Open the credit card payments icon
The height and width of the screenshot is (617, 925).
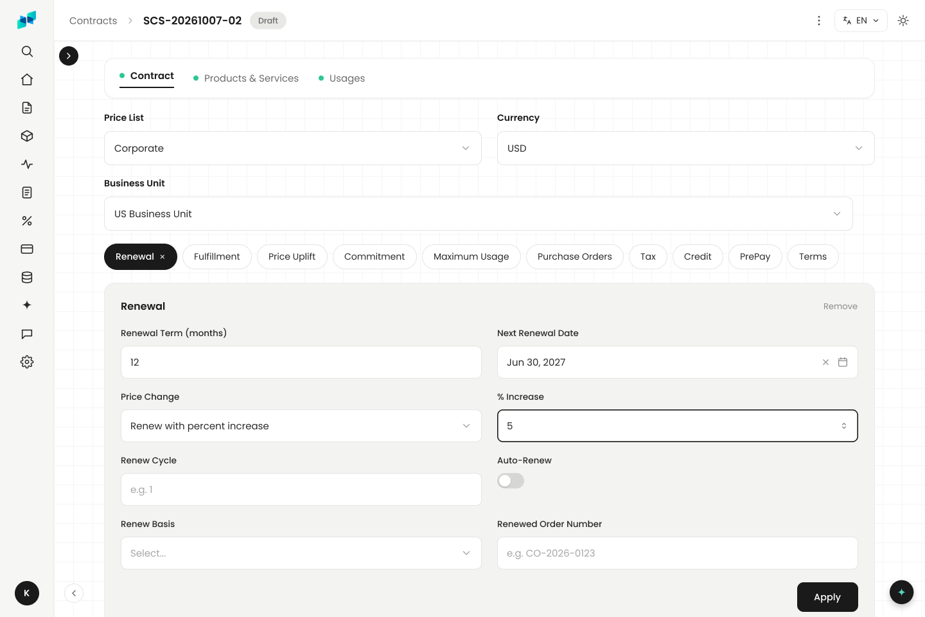(x=27, y=249)
